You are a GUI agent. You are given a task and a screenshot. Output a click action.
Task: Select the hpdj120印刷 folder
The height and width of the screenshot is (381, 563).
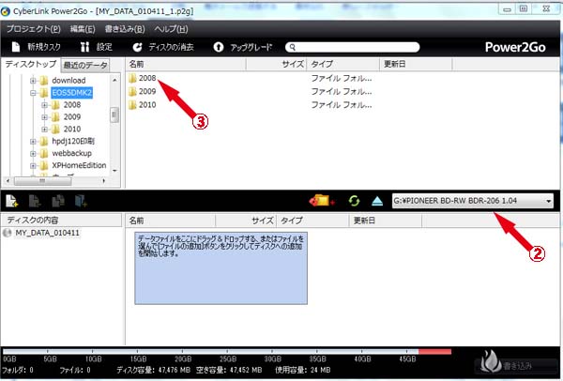73,141
